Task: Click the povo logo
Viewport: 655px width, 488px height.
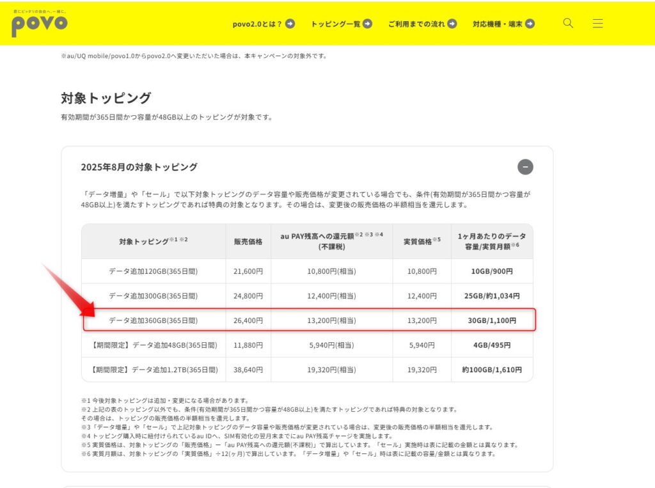Action: point(40,25)
